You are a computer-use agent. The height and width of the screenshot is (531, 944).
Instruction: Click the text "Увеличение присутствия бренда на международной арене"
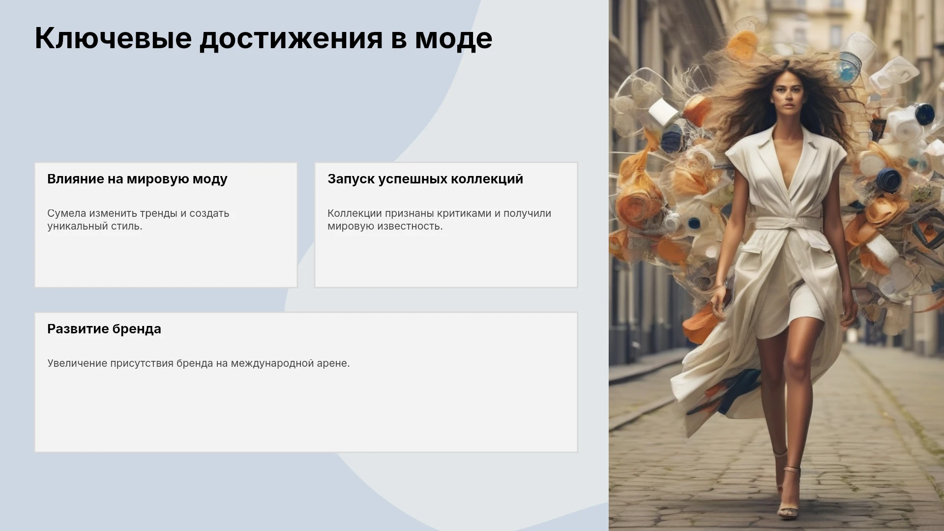click(x=198, y=363)
